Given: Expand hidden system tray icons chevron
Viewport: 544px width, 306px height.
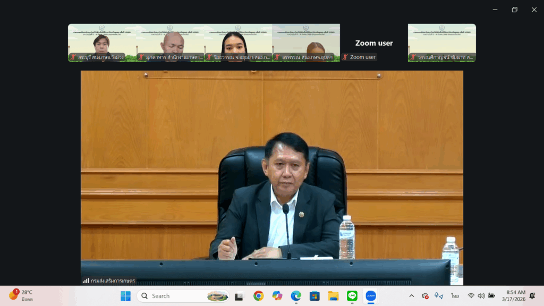Looking at the screenshot, I should click(411, 296).
